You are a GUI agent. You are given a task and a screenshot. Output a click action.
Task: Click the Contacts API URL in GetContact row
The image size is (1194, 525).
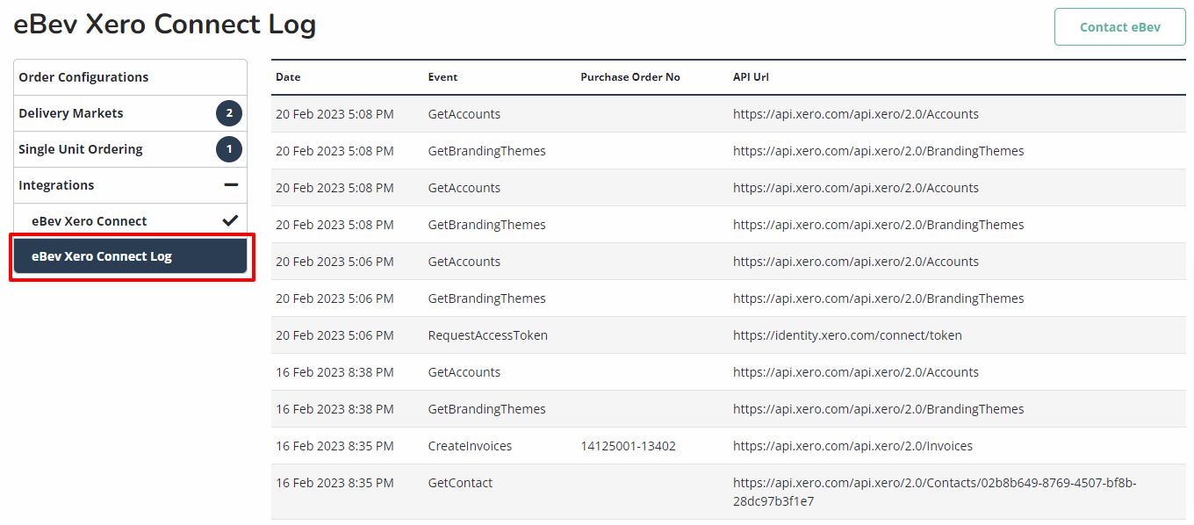[934, 492]
